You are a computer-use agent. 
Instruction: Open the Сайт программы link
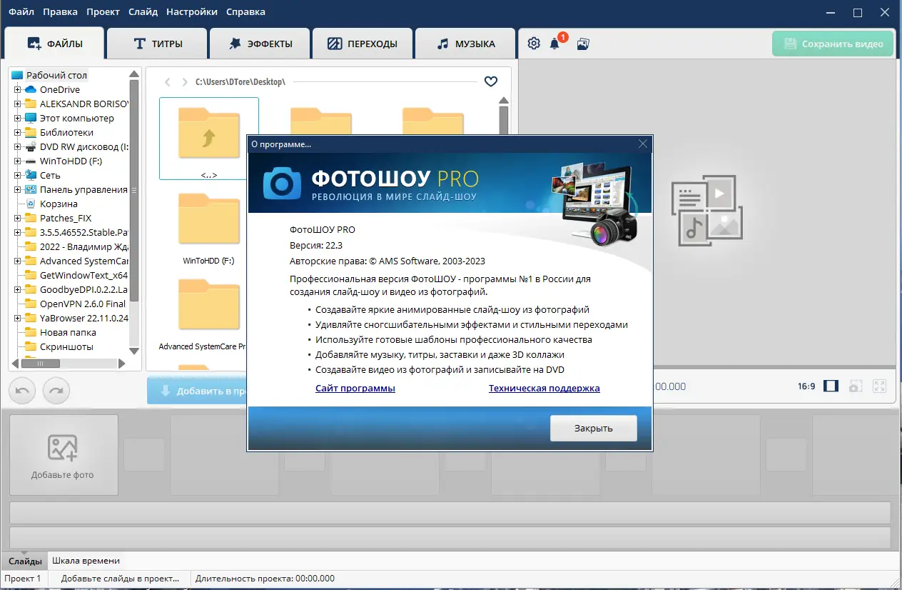point(355,389)
